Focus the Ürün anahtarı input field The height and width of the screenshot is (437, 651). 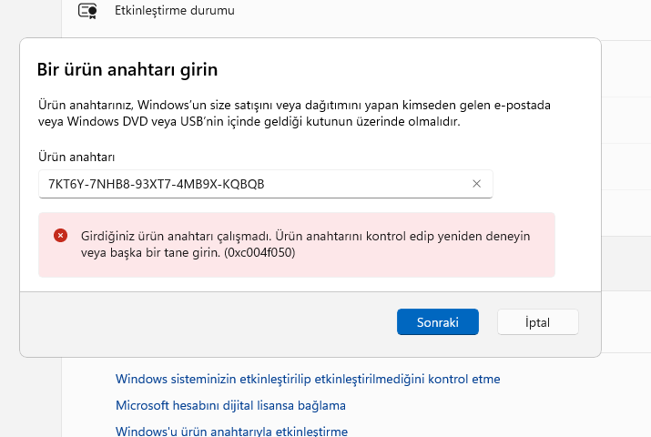tap(266, 184)
